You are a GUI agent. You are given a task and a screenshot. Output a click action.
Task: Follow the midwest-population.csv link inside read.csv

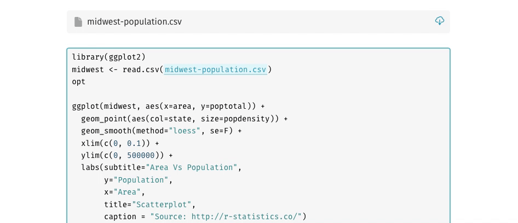tap(215, 69)
